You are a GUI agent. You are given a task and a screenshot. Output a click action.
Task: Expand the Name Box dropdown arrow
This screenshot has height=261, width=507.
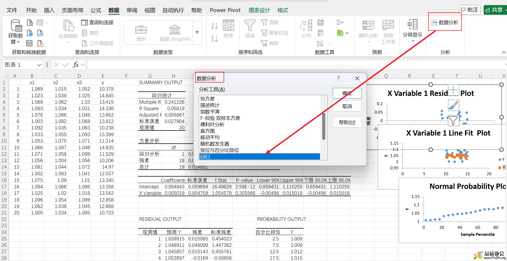[39, 65]
